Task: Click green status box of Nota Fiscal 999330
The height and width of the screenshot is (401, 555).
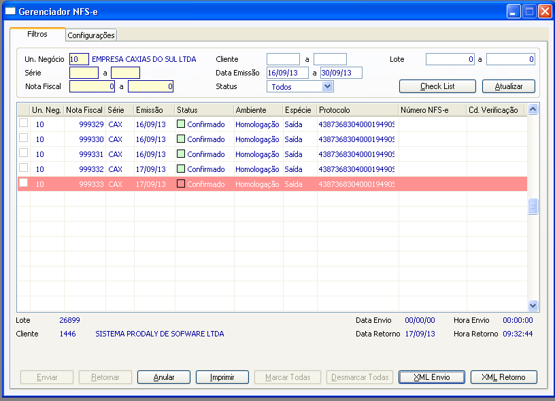Action: click(x=181, y=139)
